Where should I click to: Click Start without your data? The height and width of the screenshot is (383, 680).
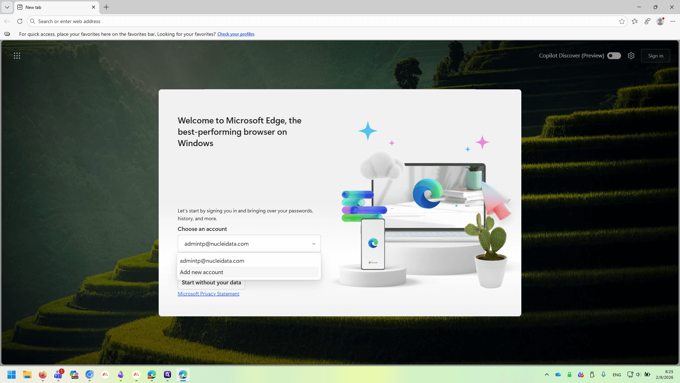(211, 283)
